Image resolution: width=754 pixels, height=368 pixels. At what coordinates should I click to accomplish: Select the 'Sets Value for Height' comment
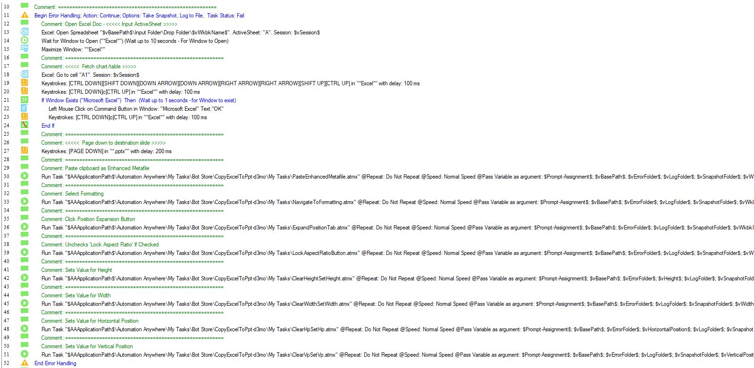point(76,270)
